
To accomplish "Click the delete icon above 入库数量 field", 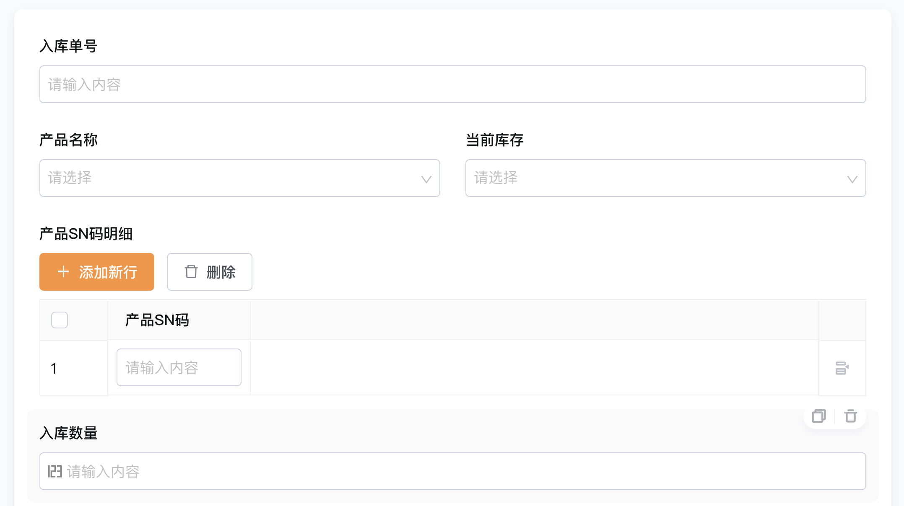I will pos(851,416).
